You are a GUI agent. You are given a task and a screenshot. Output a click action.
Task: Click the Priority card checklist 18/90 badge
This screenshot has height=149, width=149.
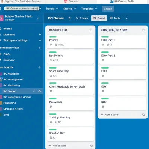60,45
